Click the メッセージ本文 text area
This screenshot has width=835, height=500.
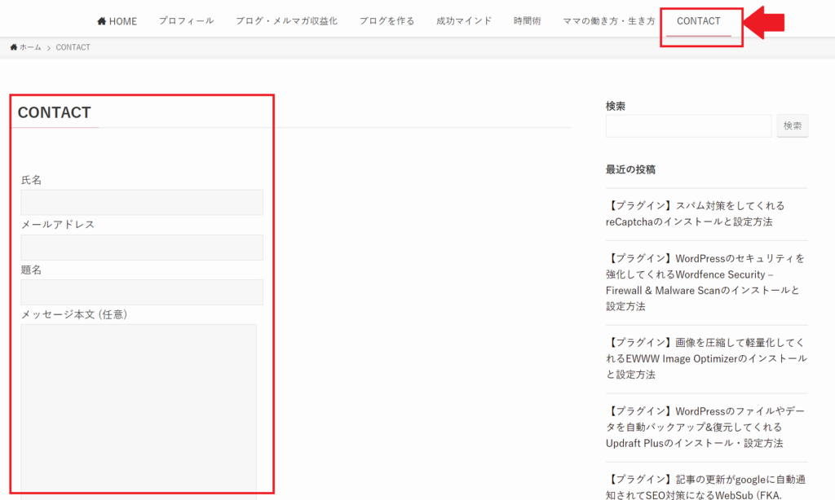click(139, 412)
